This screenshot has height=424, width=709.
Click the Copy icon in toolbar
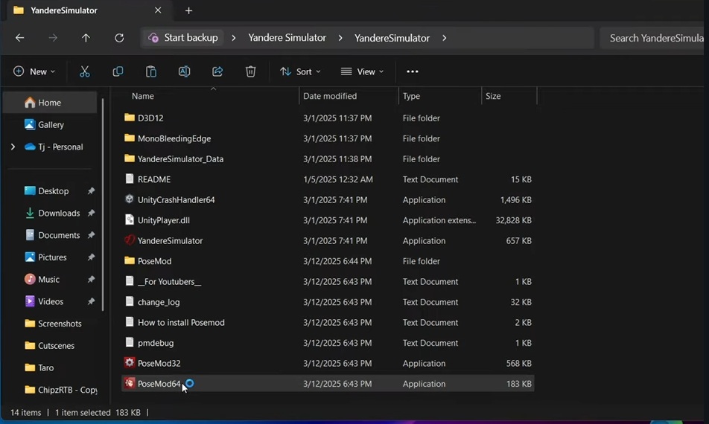118,71
